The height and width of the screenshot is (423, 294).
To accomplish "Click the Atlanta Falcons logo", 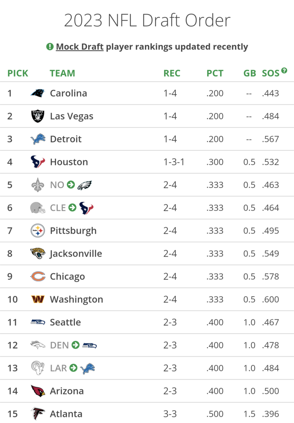I will tap(38, 413).
